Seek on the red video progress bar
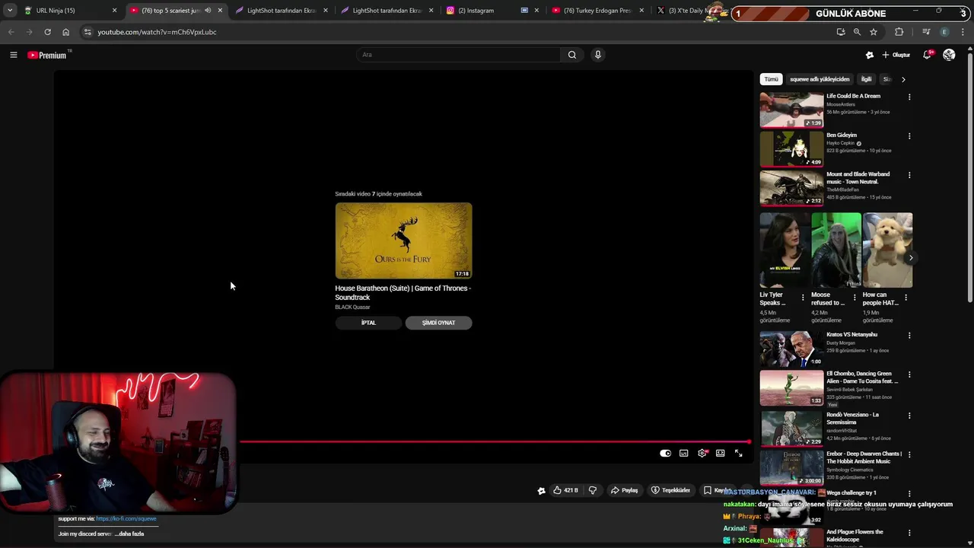The height and width of the screenshot is (548, 974). pos(495,441)
